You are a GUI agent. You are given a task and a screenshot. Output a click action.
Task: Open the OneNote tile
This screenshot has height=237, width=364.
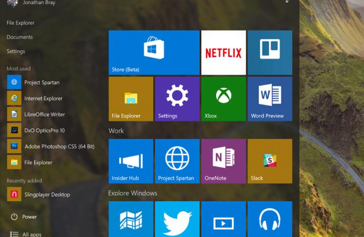(223, 161)
